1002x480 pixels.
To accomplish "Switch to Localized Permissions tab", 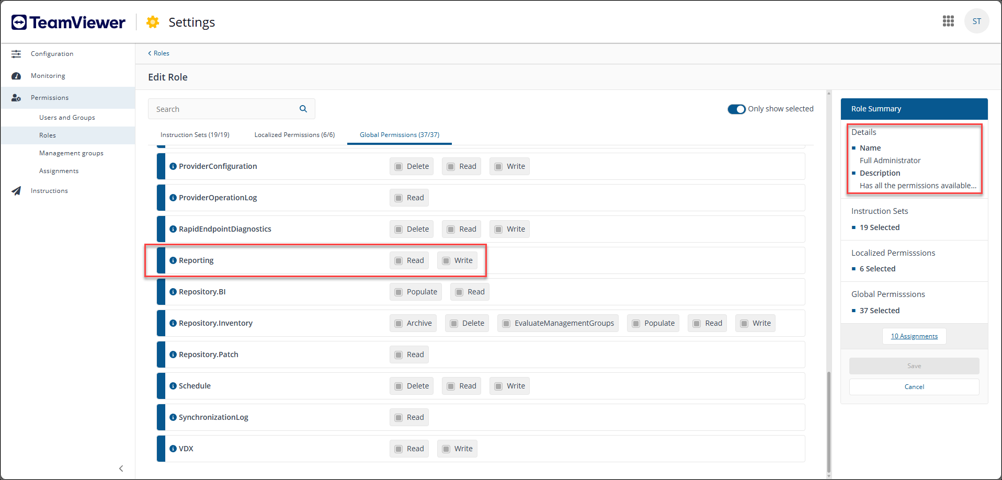I will (294, 135).
